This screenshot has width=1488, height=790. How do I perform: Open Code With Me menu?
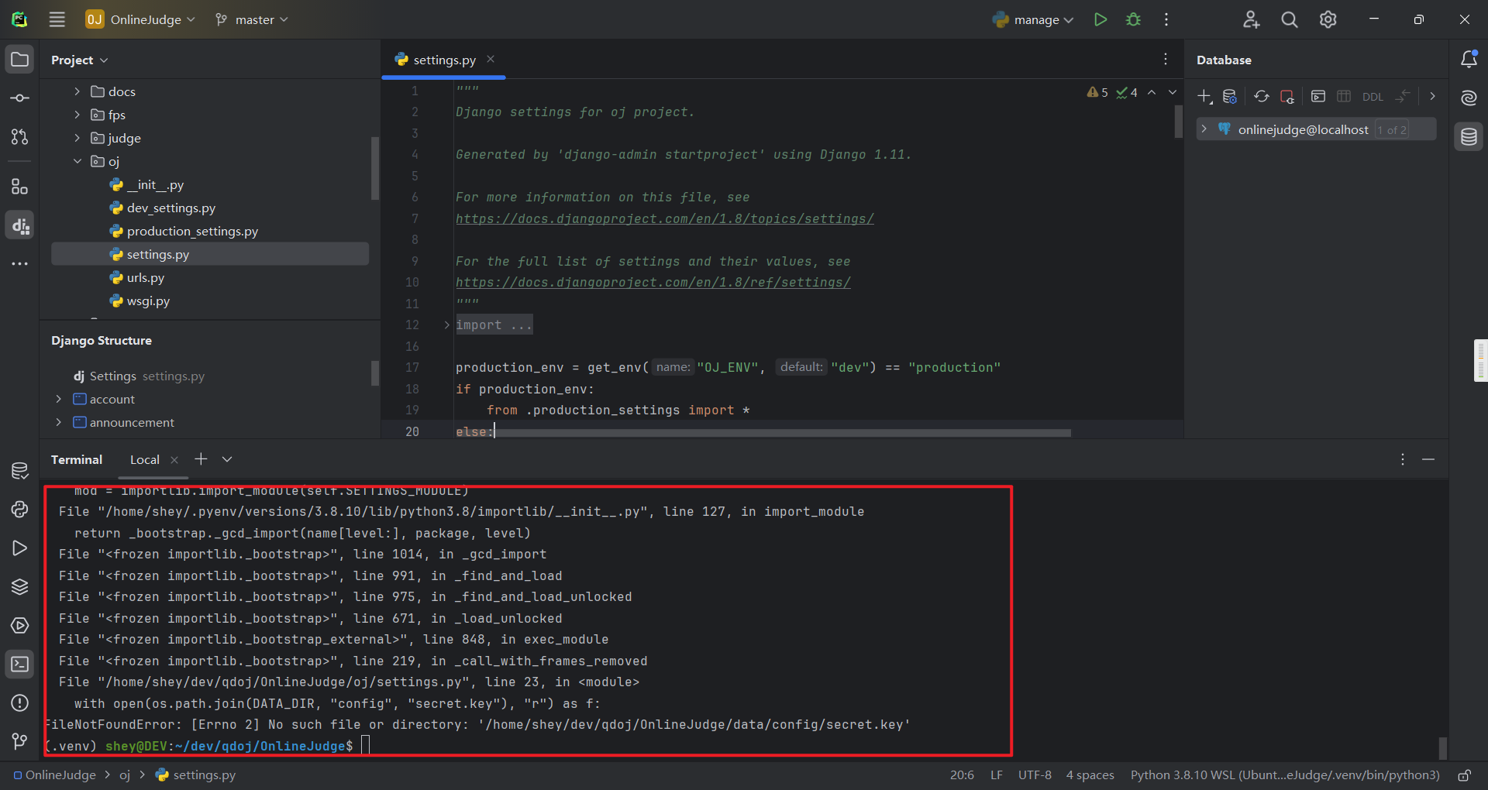pos(1251,19)
